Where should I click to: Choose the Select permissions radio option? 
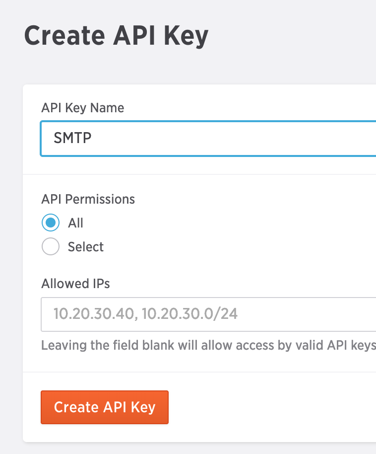[x=51, y=246]
